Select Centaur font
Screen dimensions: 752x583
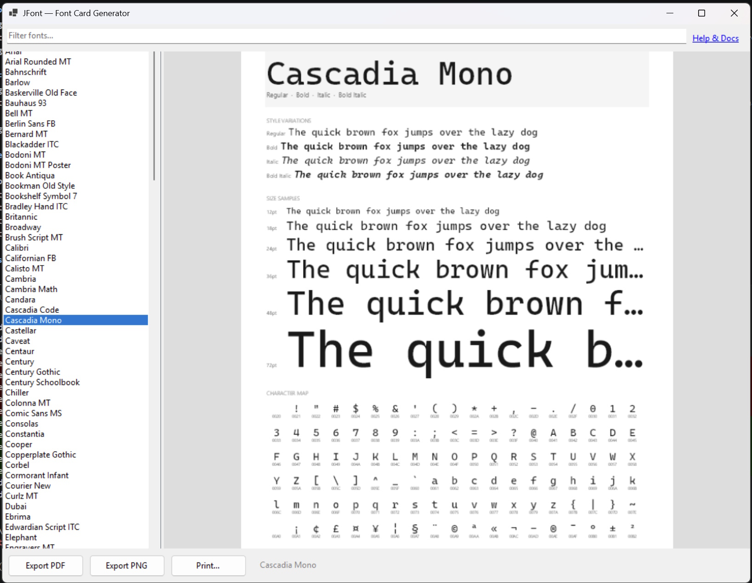click(x=76, y=351)
